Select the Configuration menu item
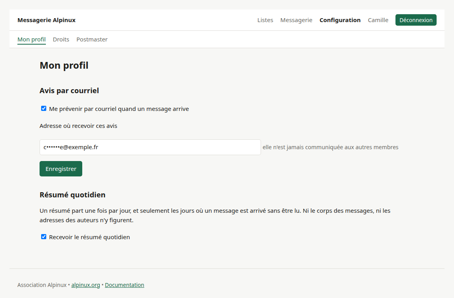 pos(340,20)
